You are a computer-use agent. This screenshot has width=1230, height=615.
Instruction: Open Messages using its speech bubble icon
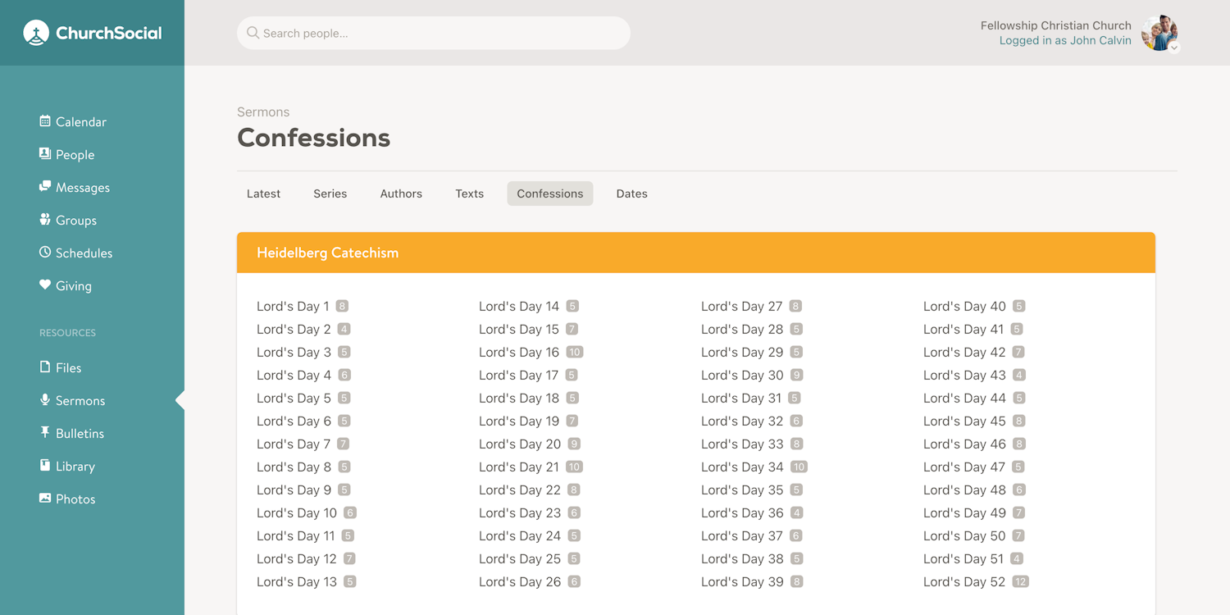(43, 187)
